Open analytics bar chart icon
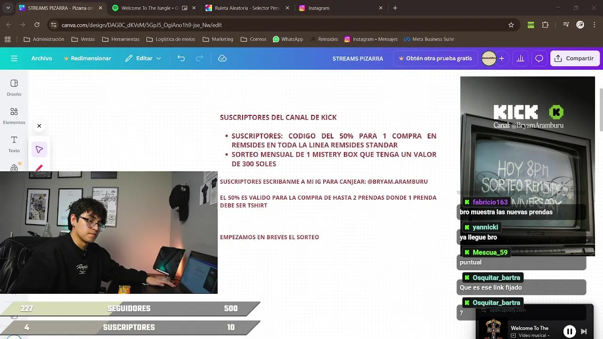The height and width of the screenshot is (339, 603). [x=521, y=58]
